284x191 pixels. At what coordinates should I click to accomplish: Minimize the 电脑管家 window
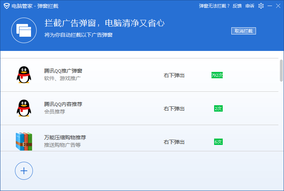click(x=270, y=6)
